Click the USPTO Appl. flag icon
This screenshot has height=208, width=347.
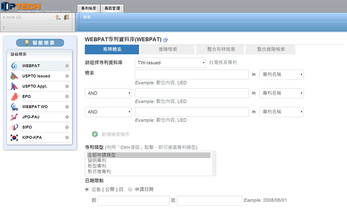(14, 86)
